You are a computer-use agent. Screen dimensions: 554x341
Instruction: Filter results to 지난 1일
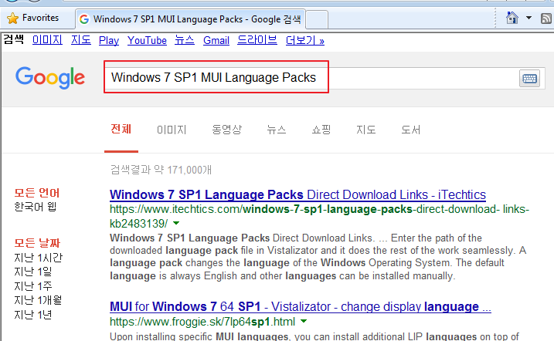click(33, 272)
